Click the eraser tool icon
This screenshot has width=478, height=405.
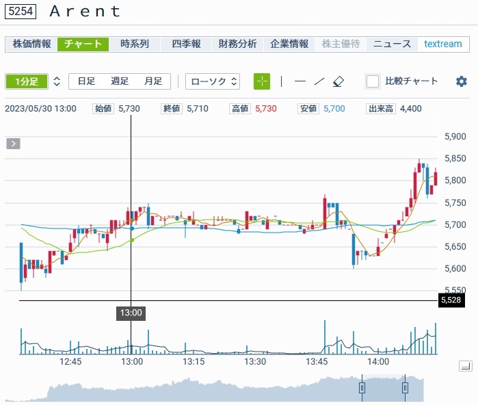coord(338,81)
